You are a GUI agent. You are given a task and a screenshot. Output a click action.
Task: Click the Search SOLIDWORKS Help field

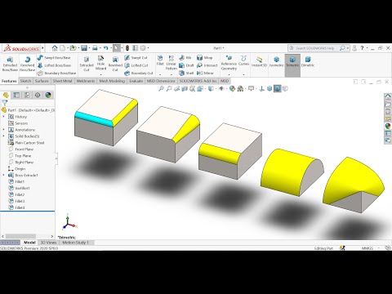[314, 48]
